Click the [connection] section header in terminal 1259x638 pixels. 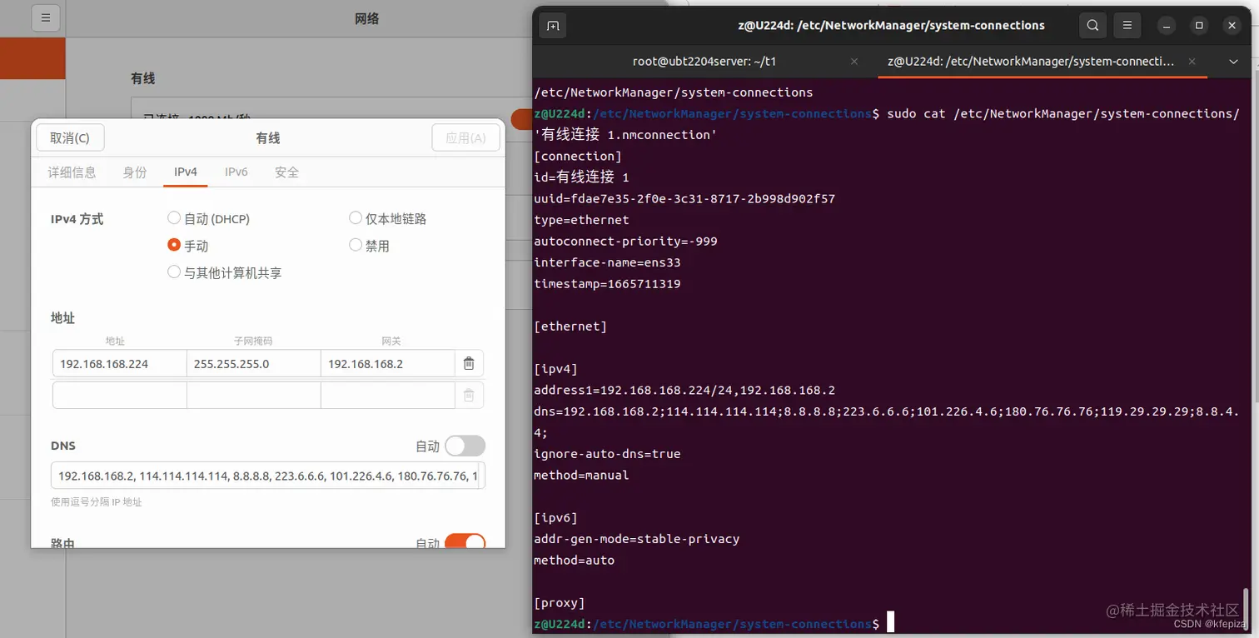[x=578, y=157]
